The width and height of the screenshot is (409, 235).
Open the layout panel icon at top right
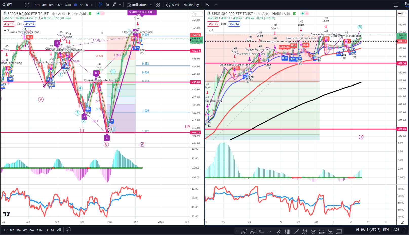(x=396, y=5)
